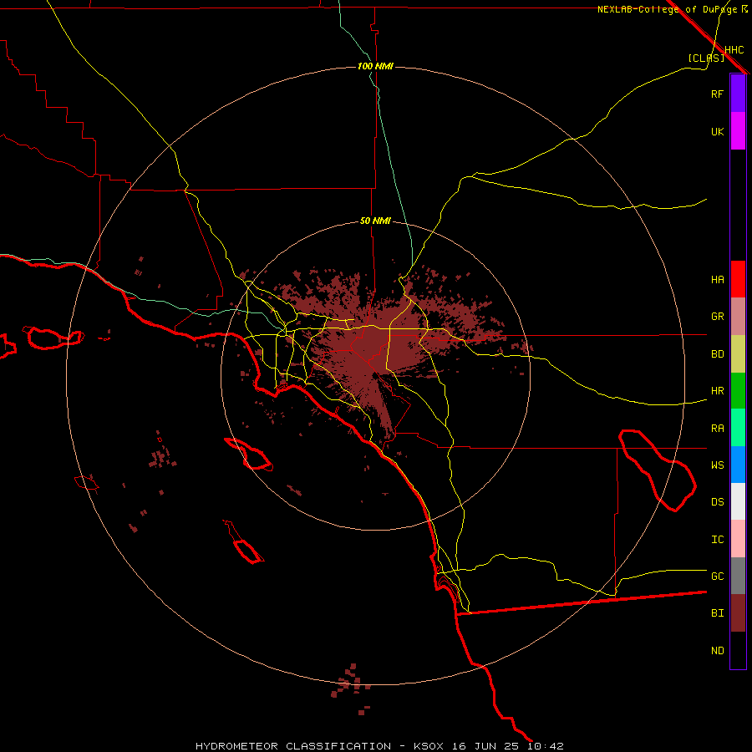Click the HHC product code label
The image size is (752, 752).
click(x=734, y=50)
